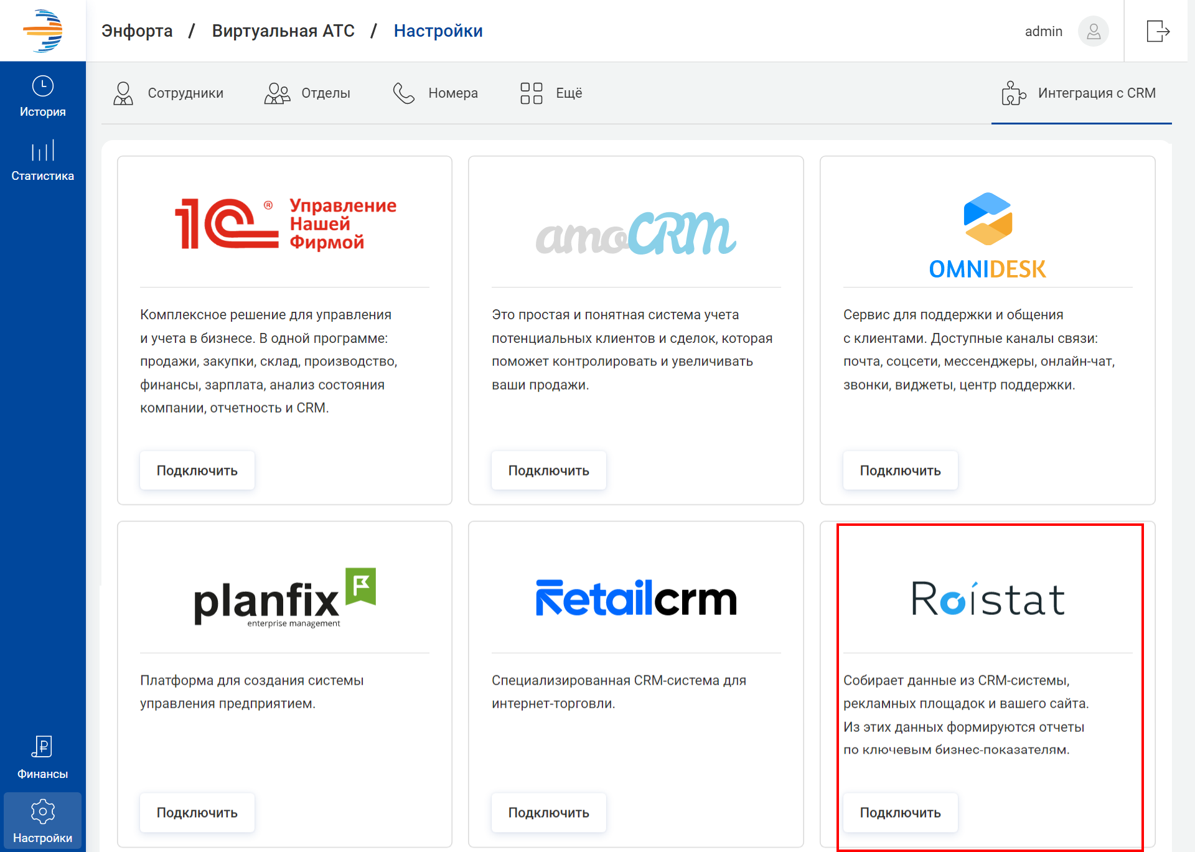Click Roistat description 'Собирает данные из CRM-системы'

pos(966,715)
